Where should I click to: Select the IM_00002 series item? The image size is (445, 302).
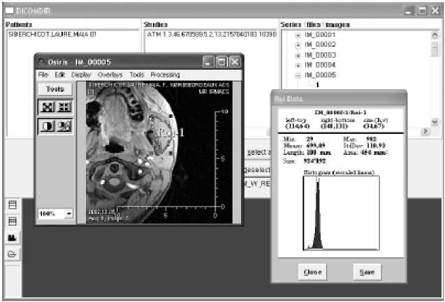click(321, 45)
